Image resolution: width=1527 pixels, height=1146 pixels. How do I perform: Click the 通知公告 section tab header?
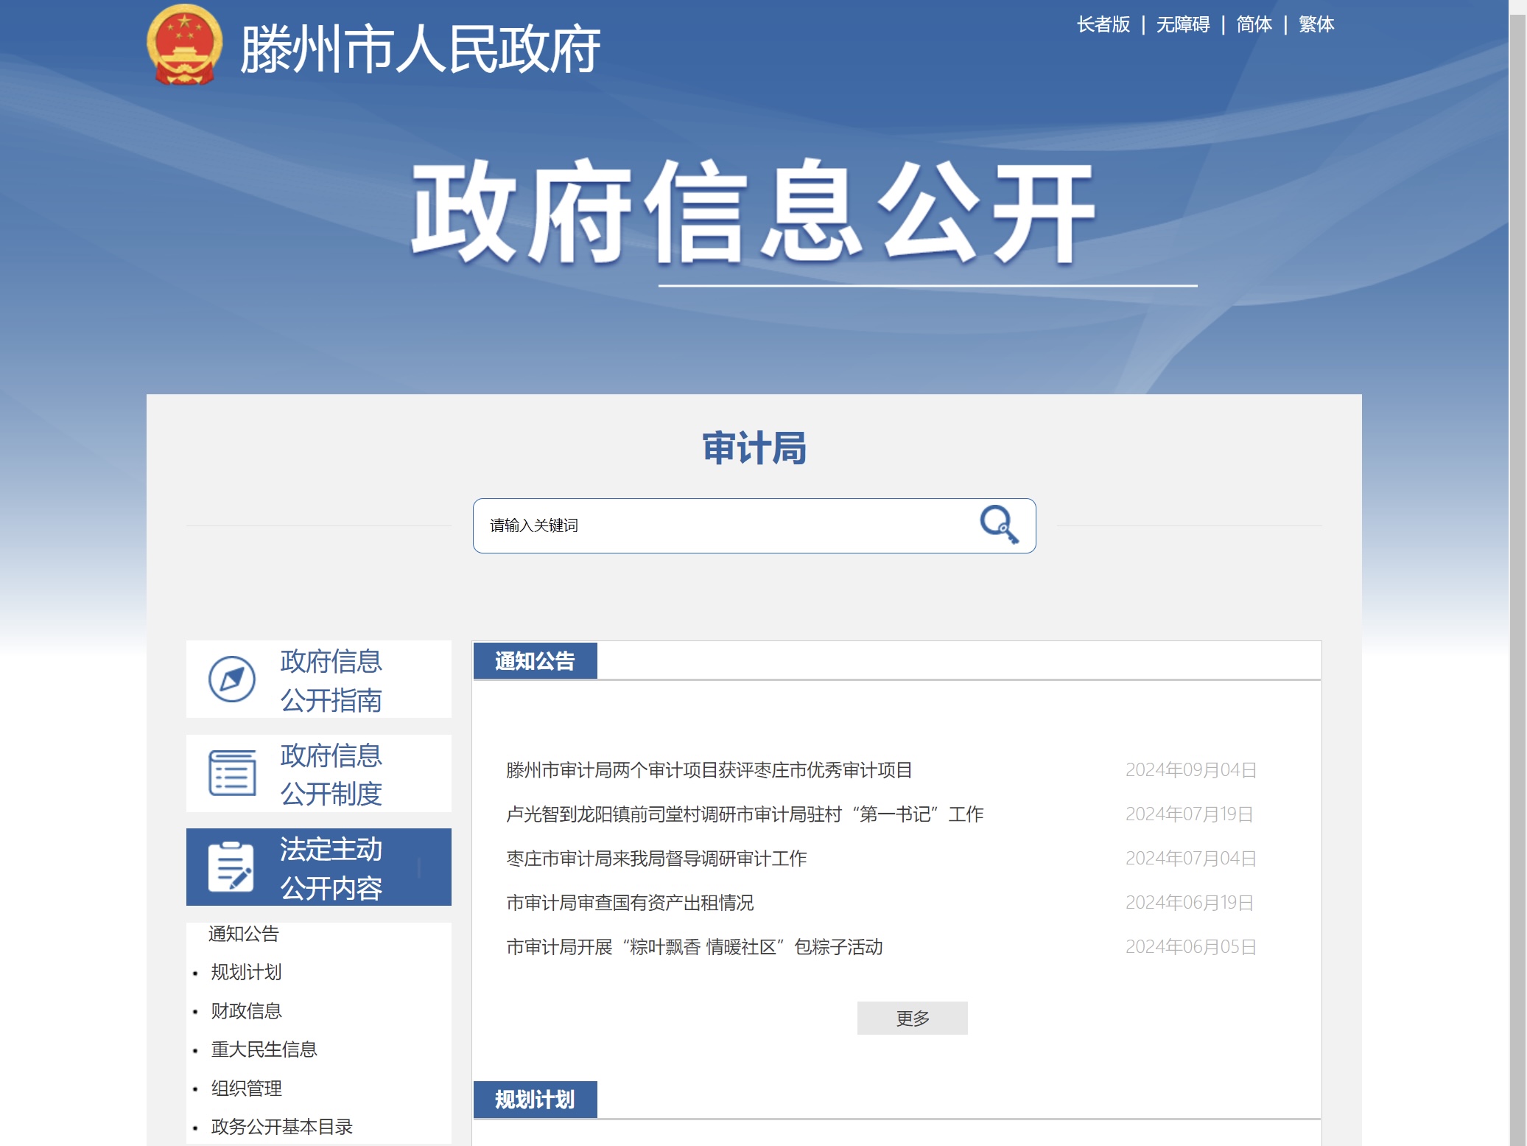[x=535, y=661]
